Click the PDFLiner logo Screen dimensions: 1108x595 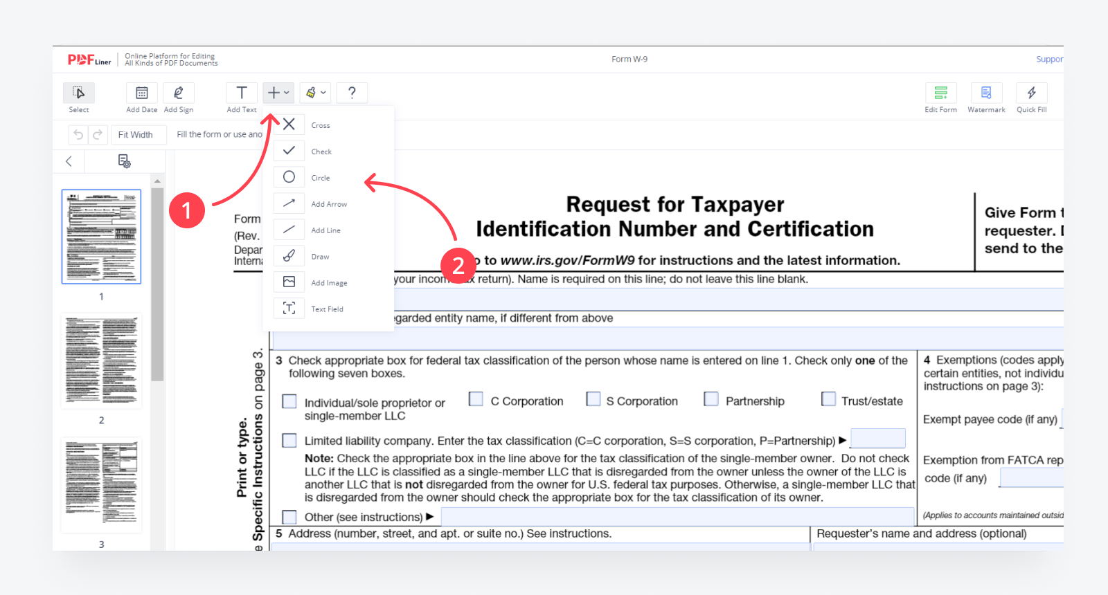pyautogui.click(x=89, y=59)
